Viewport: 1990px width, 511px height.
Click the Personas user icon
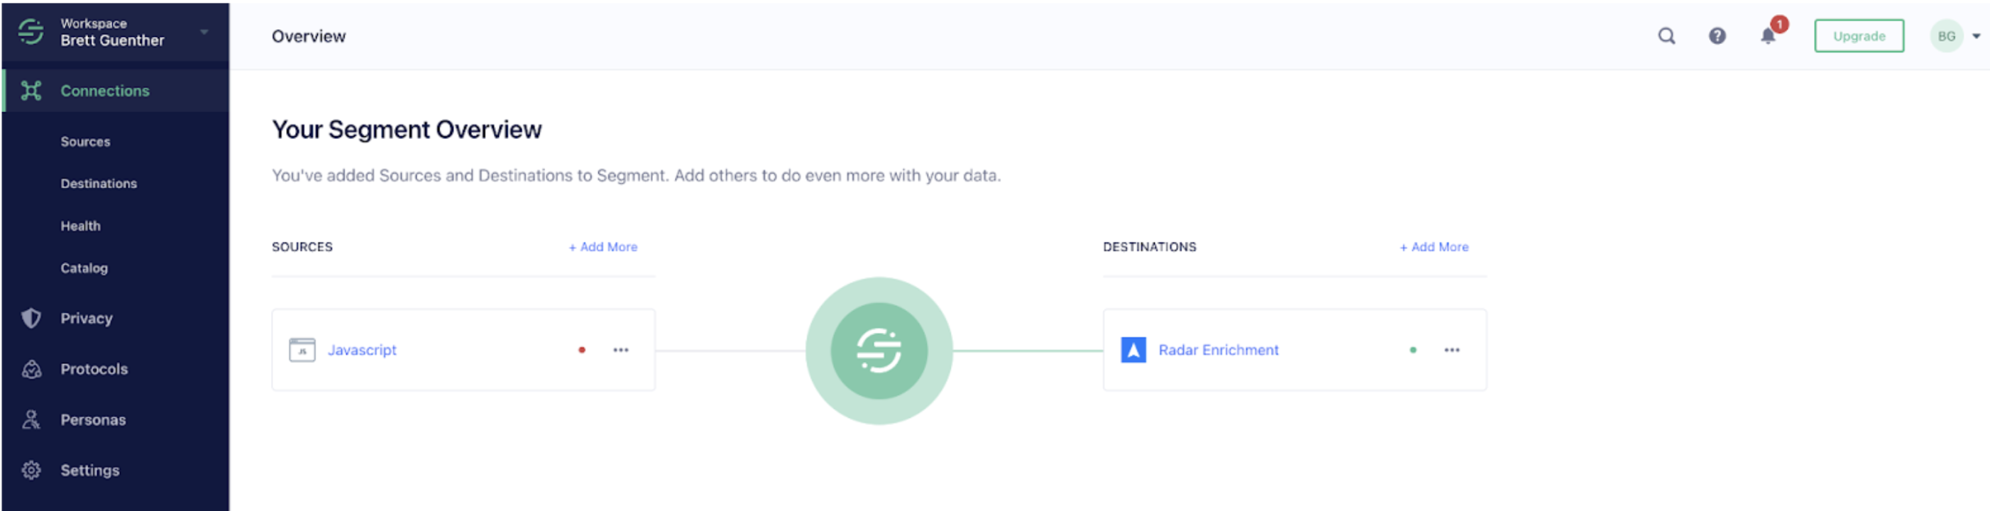click(x=31, y=419)
